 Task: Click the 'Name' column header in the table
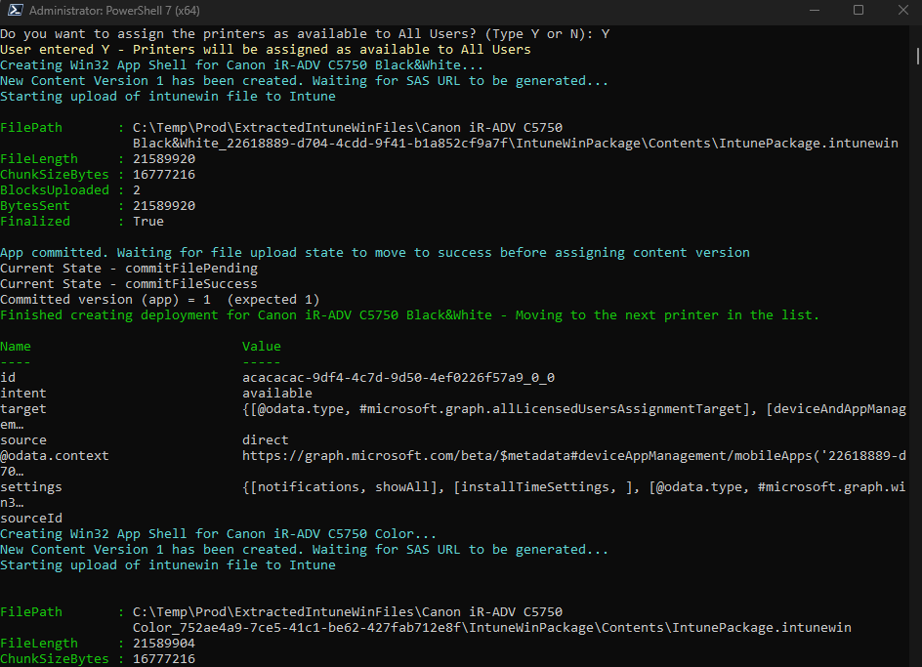[x=16, y=346]
